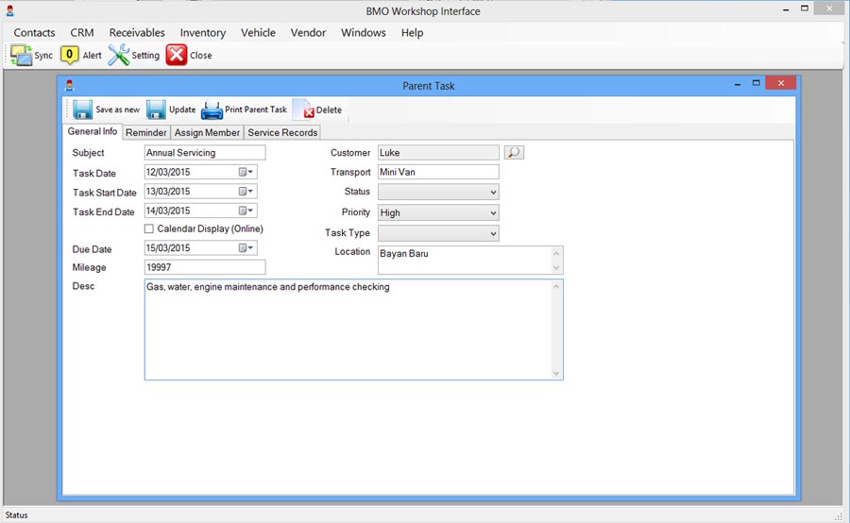This screenshot has width=850, height=523.
Task: Open the Help menu
Action: point(412,32)
